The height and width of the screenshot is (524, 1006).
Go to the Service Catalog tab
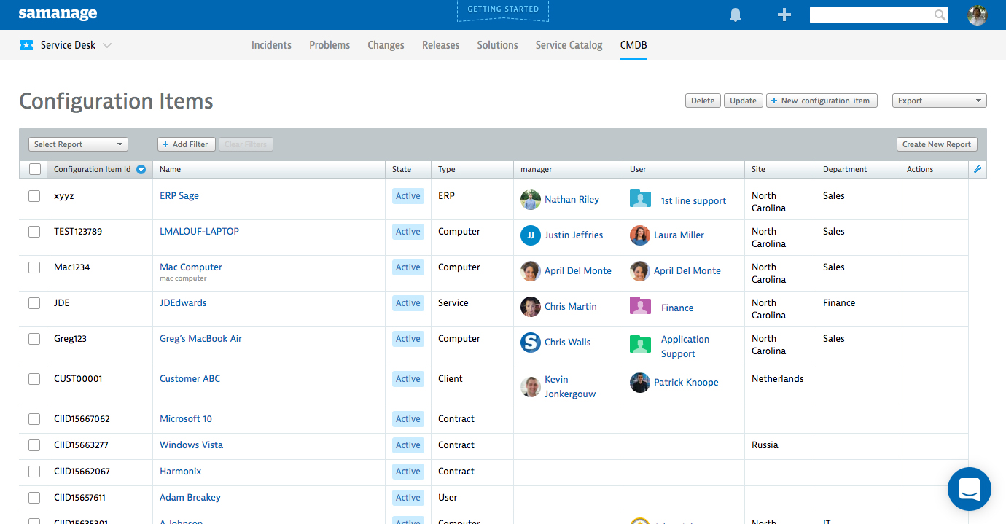click(x=569, y=45)
